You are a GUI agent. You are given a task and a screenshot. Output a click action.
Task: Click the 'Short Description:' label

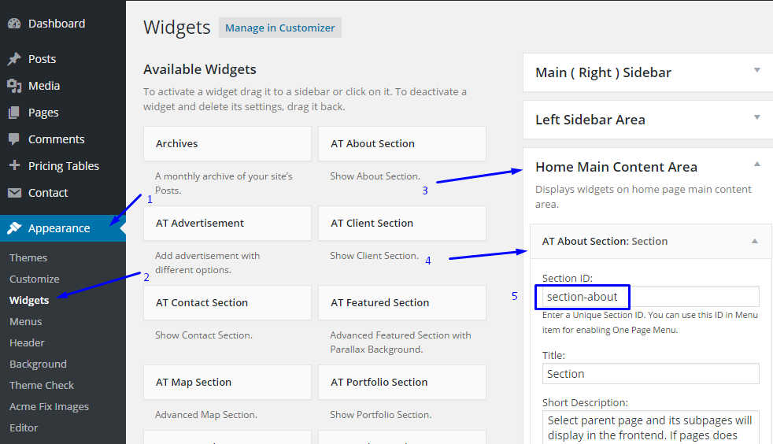click(x=585, y=402)
